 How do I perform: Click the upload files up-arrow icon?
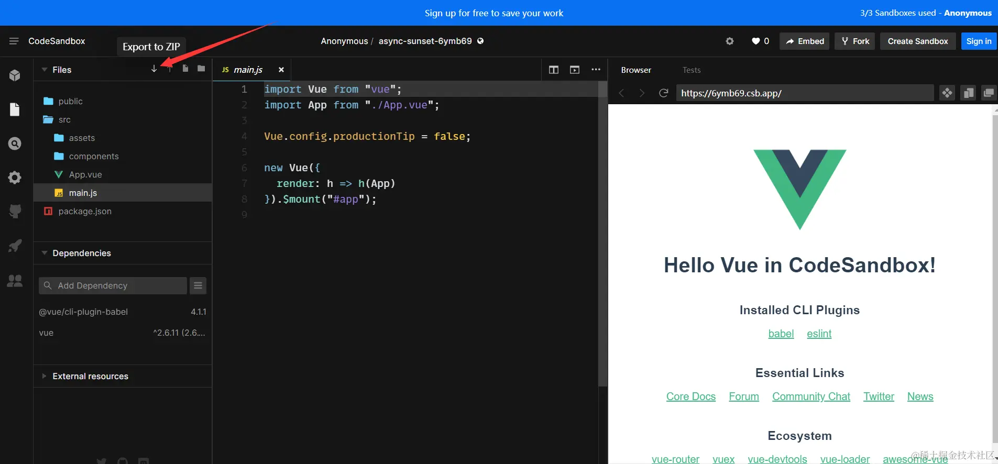[x=169, y=69]
